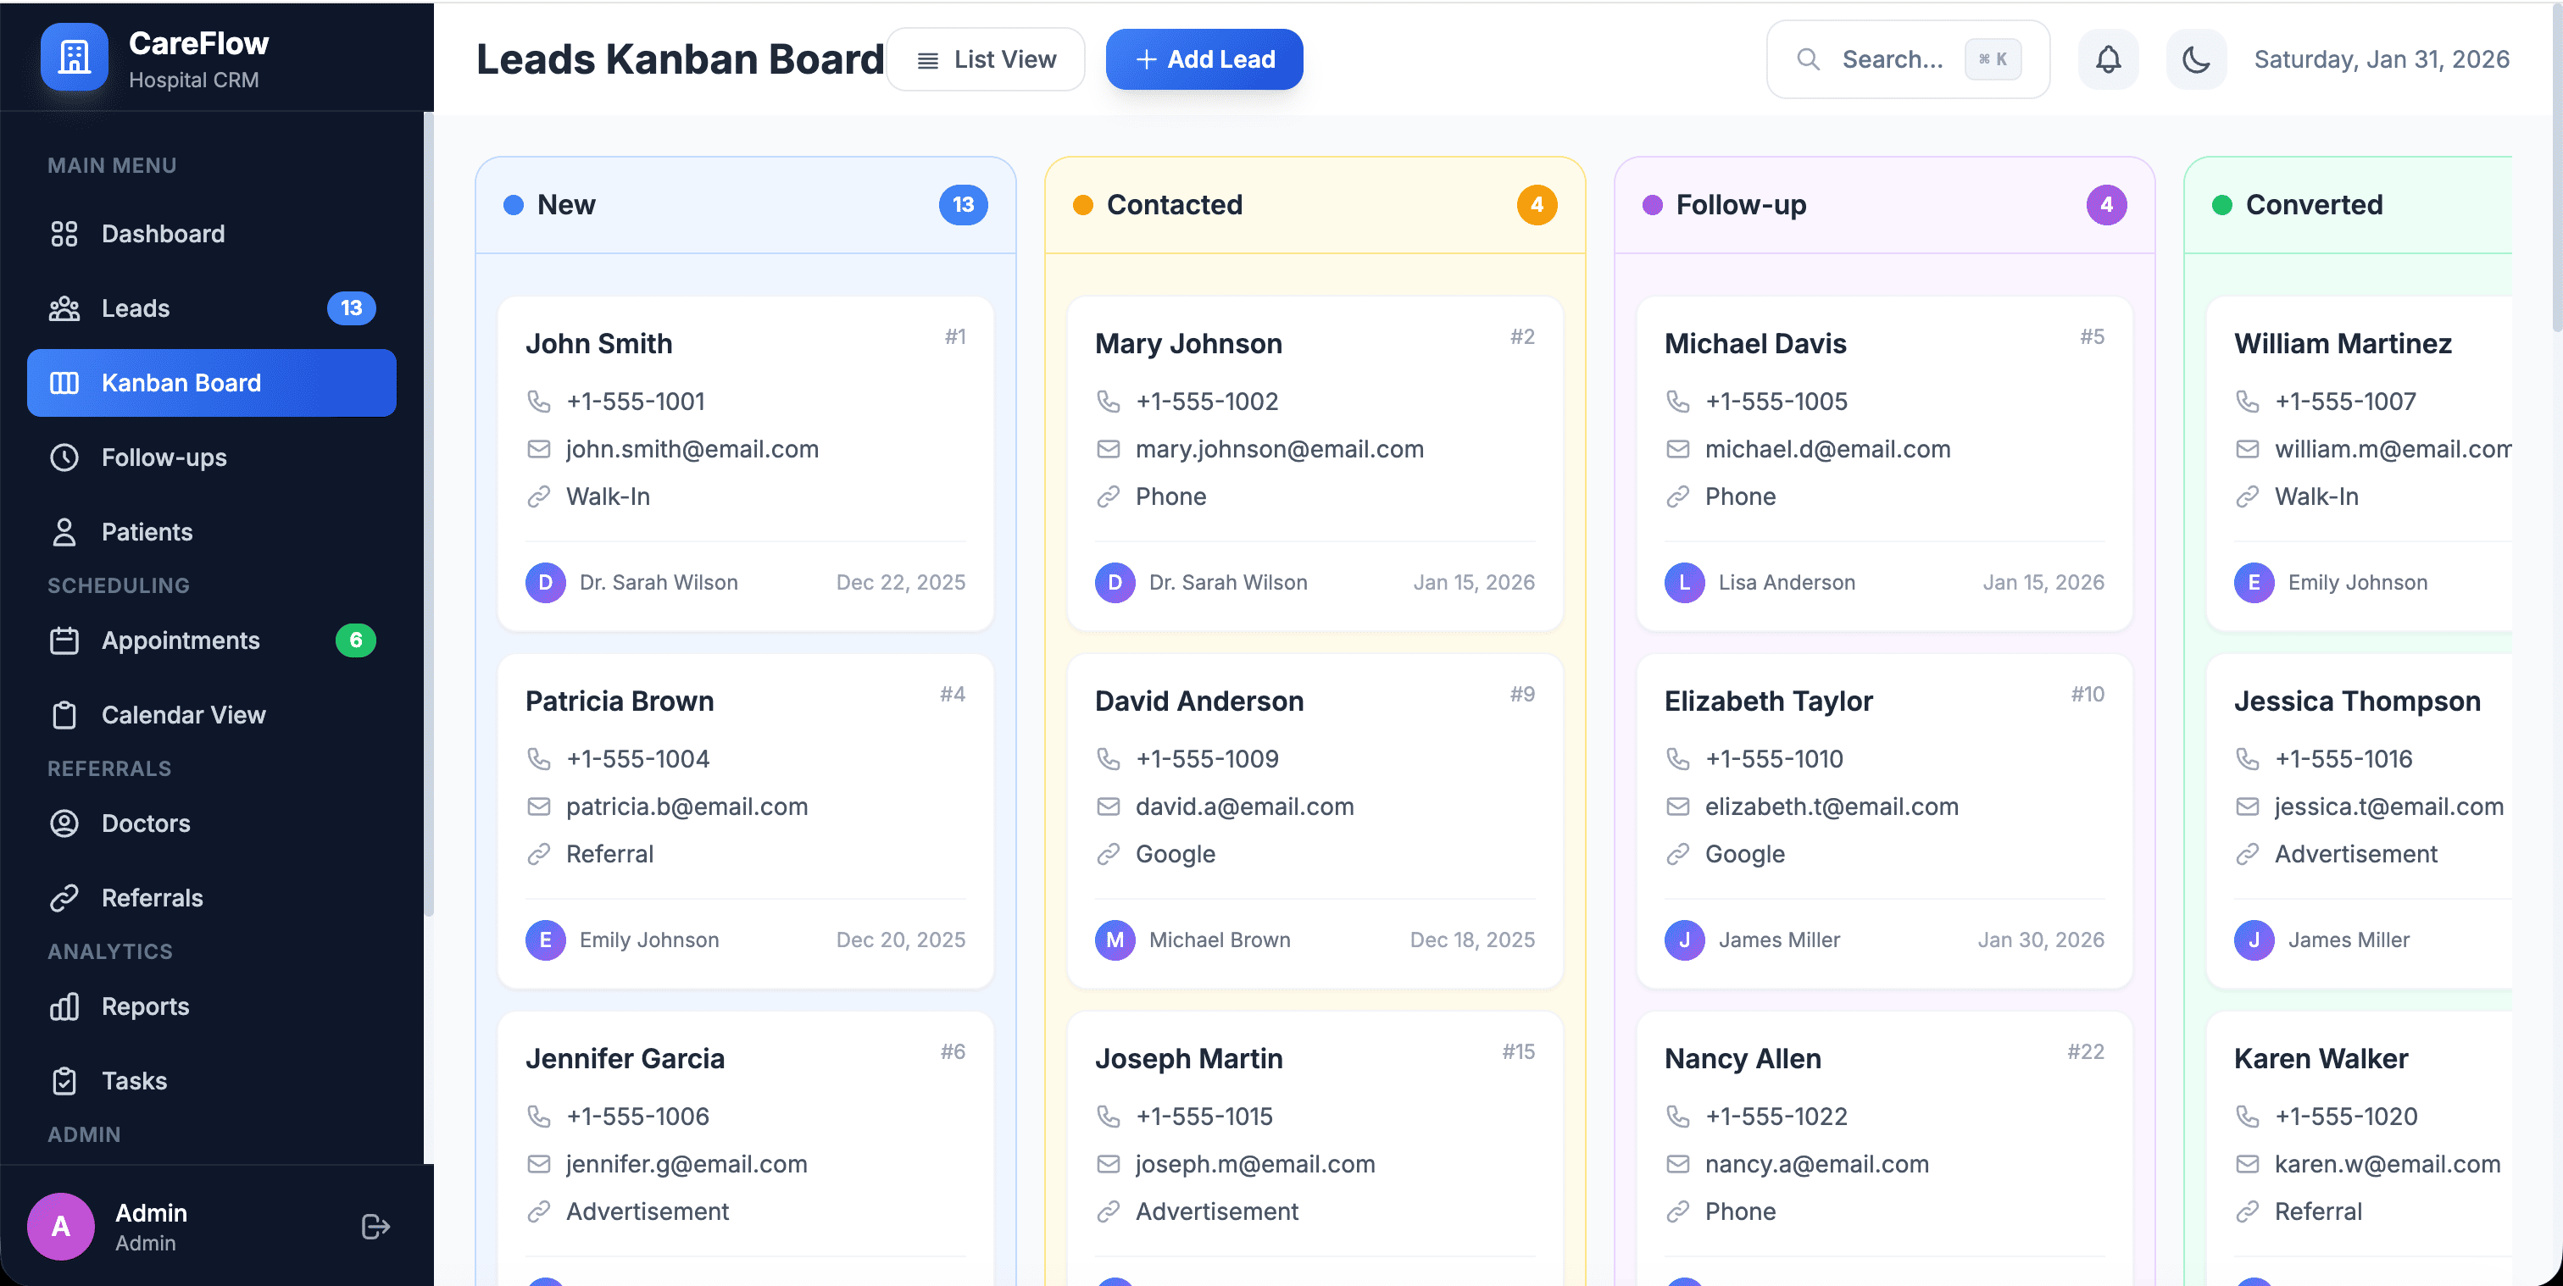The height and width of the screenshot is (1286, 2563).
Task: Click the orange Contacted status dot
Action: tap(1082, 205)
